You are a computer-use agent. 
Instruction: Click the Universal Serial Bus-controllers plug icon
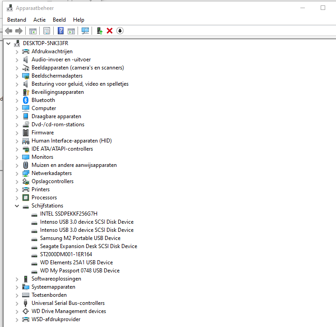click(x=26, y=303)
